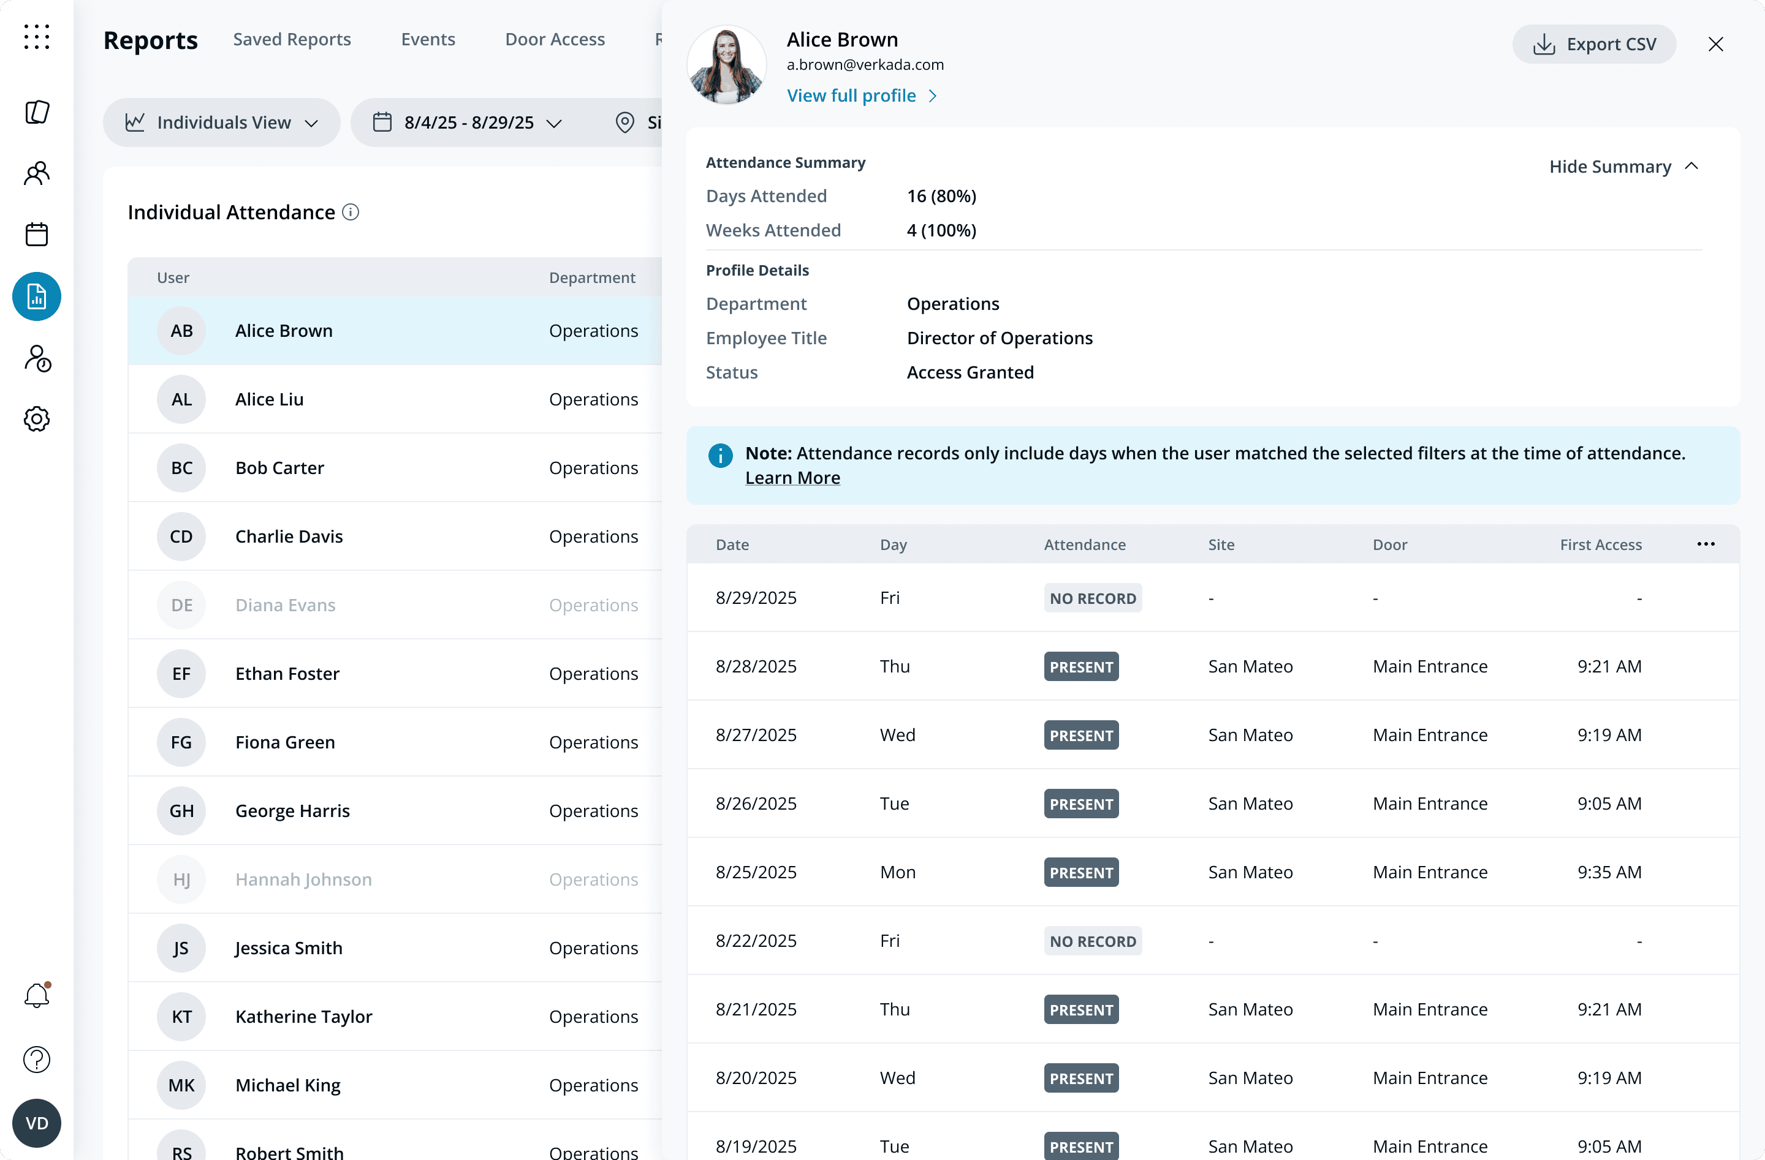Open the settings gear in sidebar
The image size is (1765, 1160).
pyautogui.click(x=36, y=419)
